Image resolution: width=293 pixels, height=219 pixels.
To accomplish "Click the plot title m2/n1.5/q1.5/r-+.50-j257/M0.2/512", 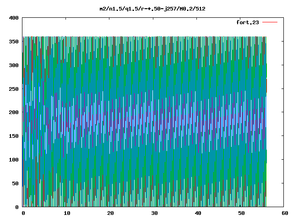I will click(x=152, y=9).
